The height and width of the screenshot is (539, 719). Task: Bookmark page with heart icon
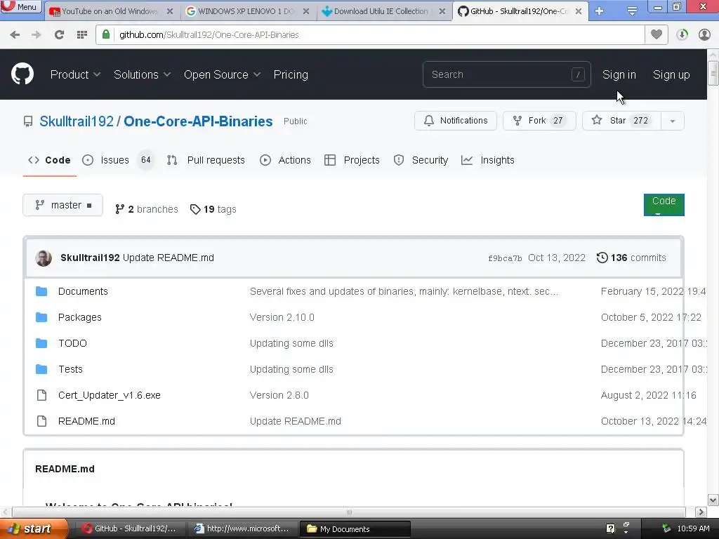pyautogui.click(x=657, y=34)
